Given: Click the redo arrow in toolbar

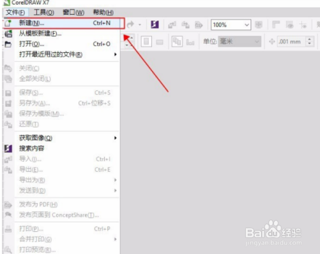Looking at the screenshot, I should click(130, 25).
